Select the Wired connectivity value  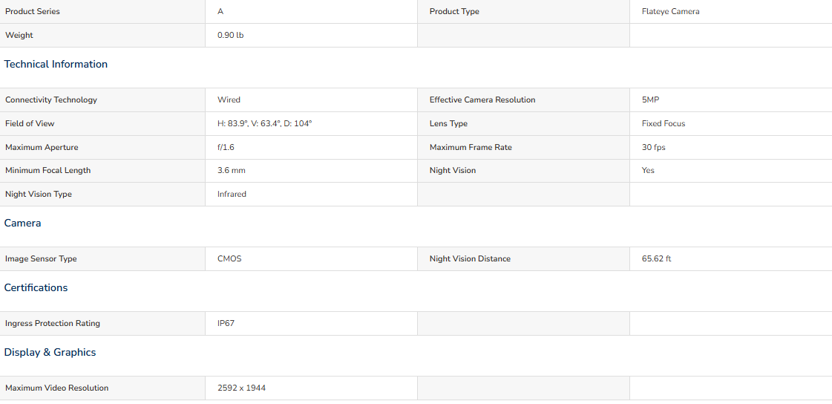229,100
